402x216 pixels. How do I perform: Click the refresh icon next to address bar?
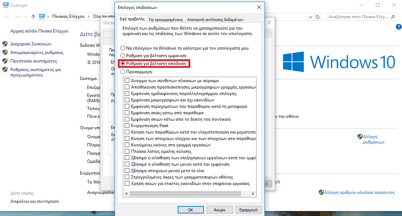tap(318, 17)
